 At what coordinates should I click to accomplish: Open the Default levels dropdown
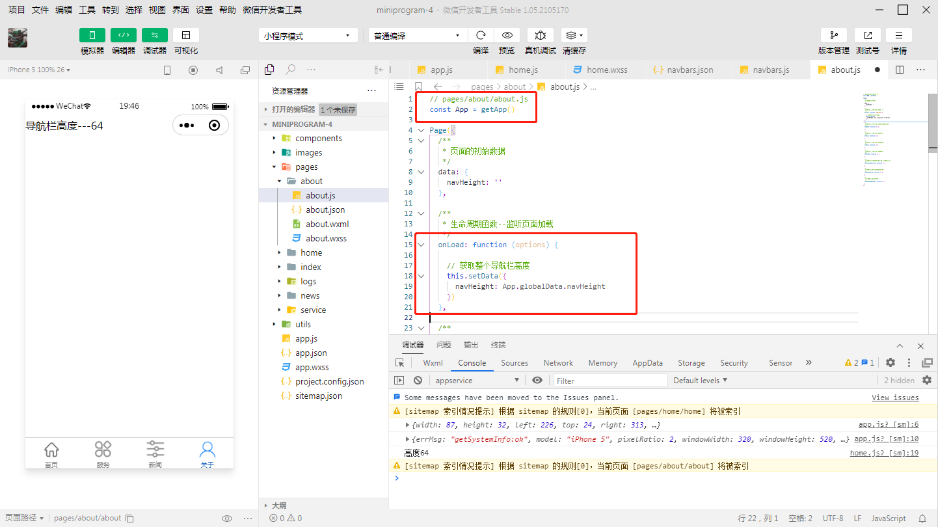point(700,381)
